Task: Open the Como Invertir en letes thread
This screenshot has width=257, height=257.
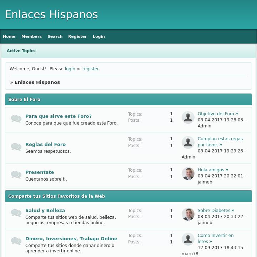Action: [x=216, y=236]
